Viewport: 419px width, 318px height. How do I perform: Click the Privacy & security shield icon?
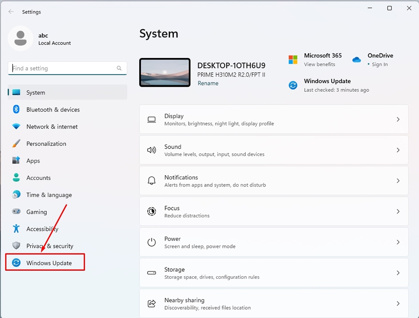[x=17, y=246]
